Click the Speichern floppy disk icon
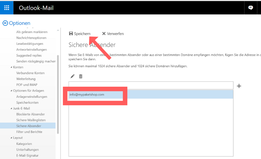The height and width of the screenshot is (159, 261). click(x=71, y=34)
